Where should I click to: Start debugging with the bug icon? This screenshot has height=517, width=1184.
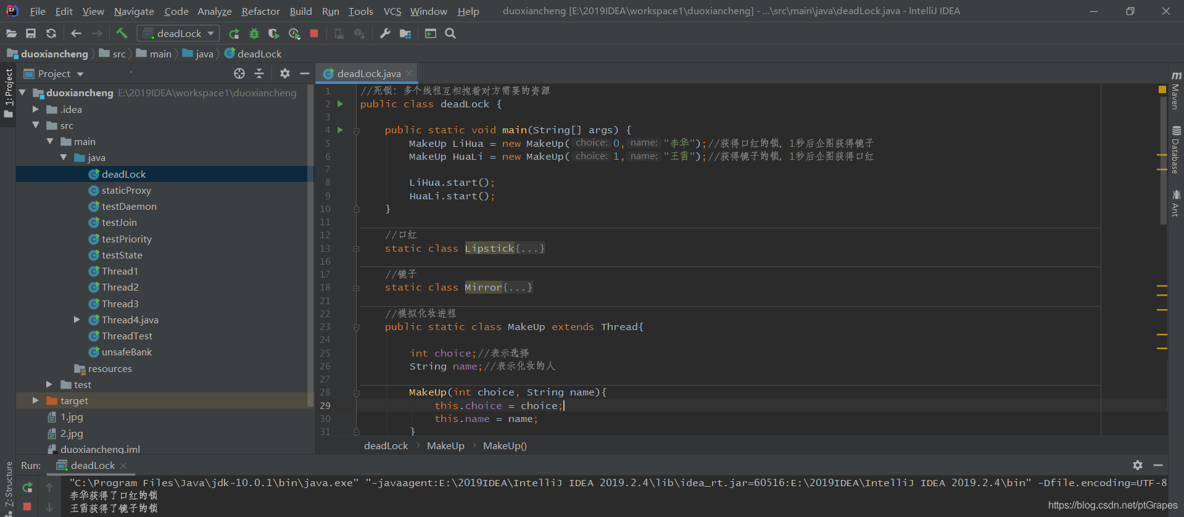pos(254,33)
